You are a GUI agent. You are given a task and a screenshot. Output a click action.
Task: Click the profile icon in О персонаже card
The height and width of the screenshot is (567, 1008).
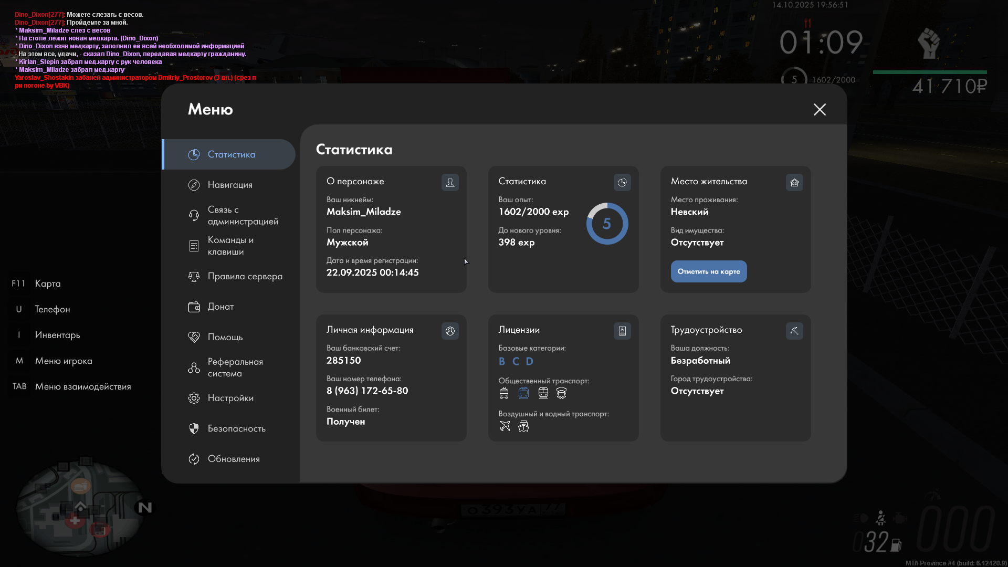coord(450,182)
